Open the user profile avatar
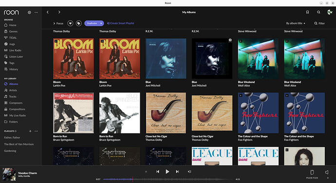This screenshot has height=183, width=336. pos(330,12)
